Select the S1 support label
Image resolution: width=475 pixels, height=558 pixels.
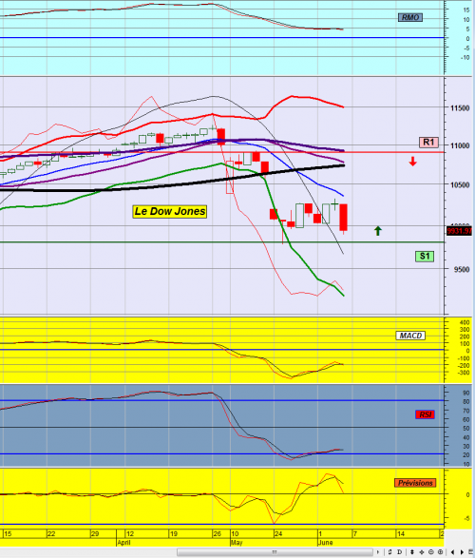[425, 257]
